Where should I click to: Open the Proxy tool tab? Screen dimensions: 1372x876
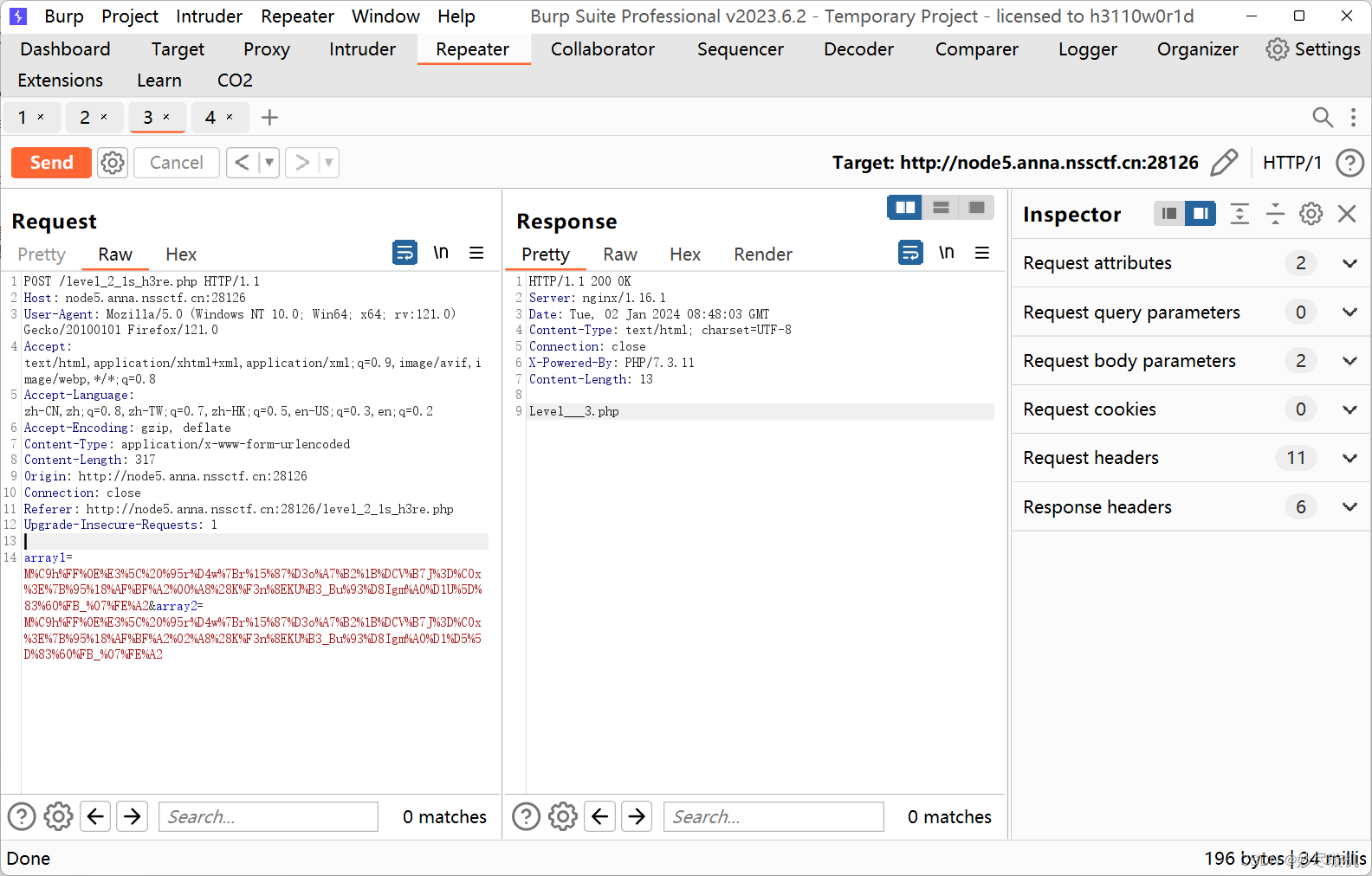pyautogui.click(x=267, y=49)
